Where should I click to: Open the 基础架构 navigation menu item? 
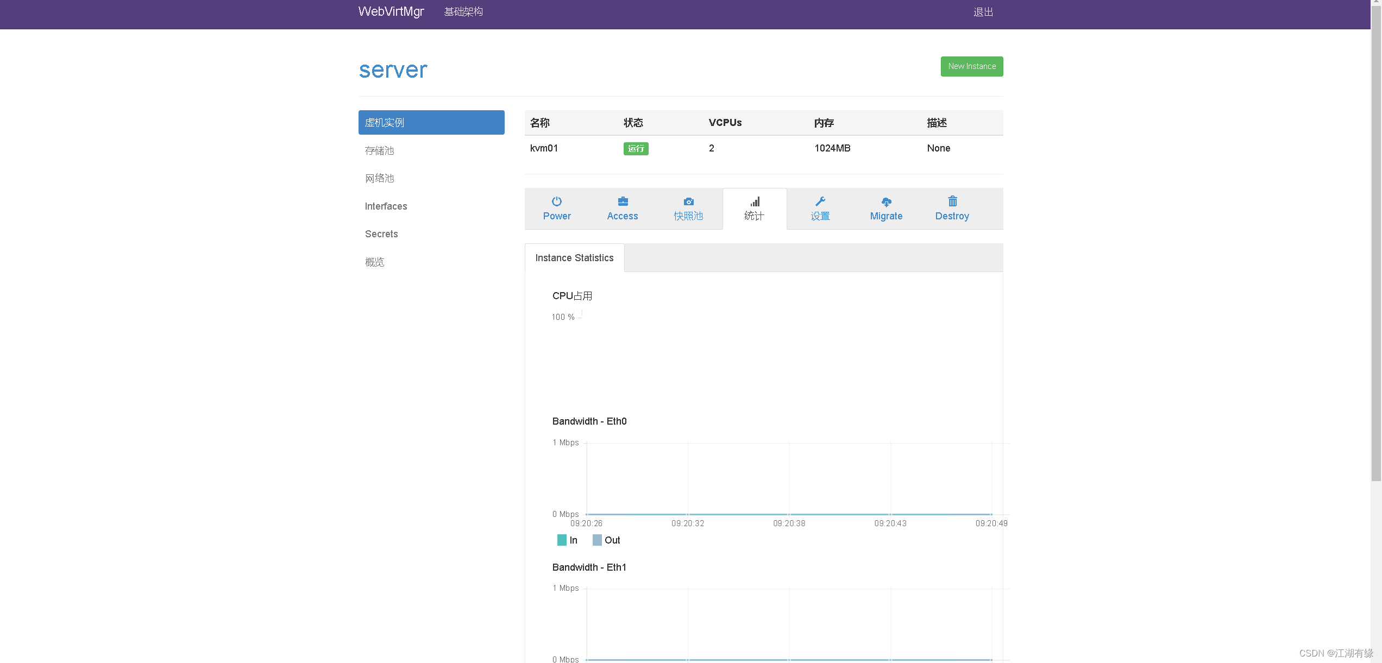tap(463, 12)
